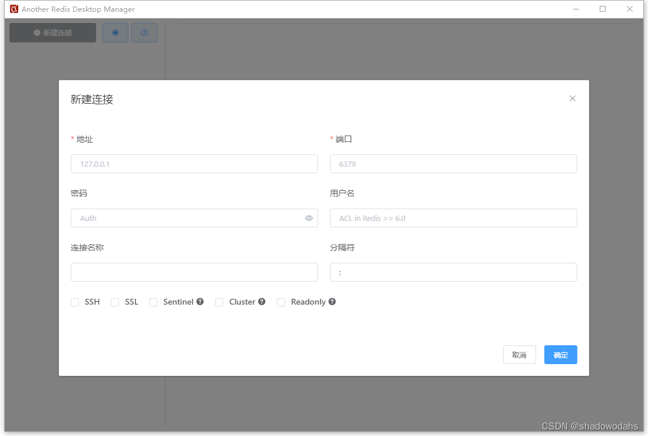Viewport: 648px width, 436px height.
Task: Enable the SSL checkbox
Action: 115,302
